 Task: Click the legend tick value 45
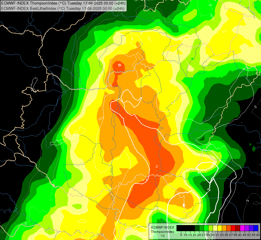[x=244, y=235]
